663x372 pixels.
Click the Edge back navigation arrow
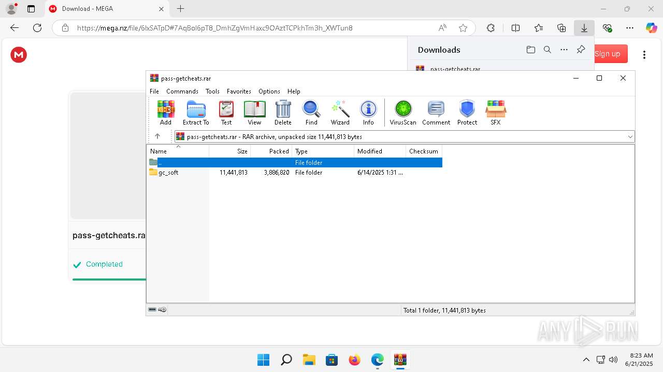15,28
